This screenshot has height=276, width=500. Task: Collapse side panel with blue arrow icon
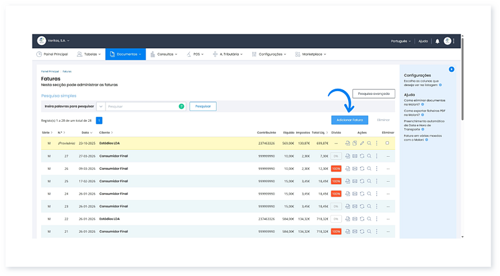tap(451, 69)
